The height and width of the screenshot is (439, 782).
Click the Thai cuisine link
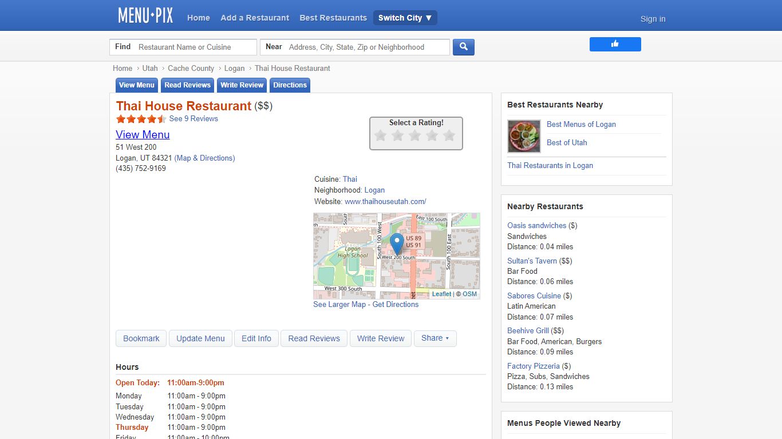click(x=350, y=179)
